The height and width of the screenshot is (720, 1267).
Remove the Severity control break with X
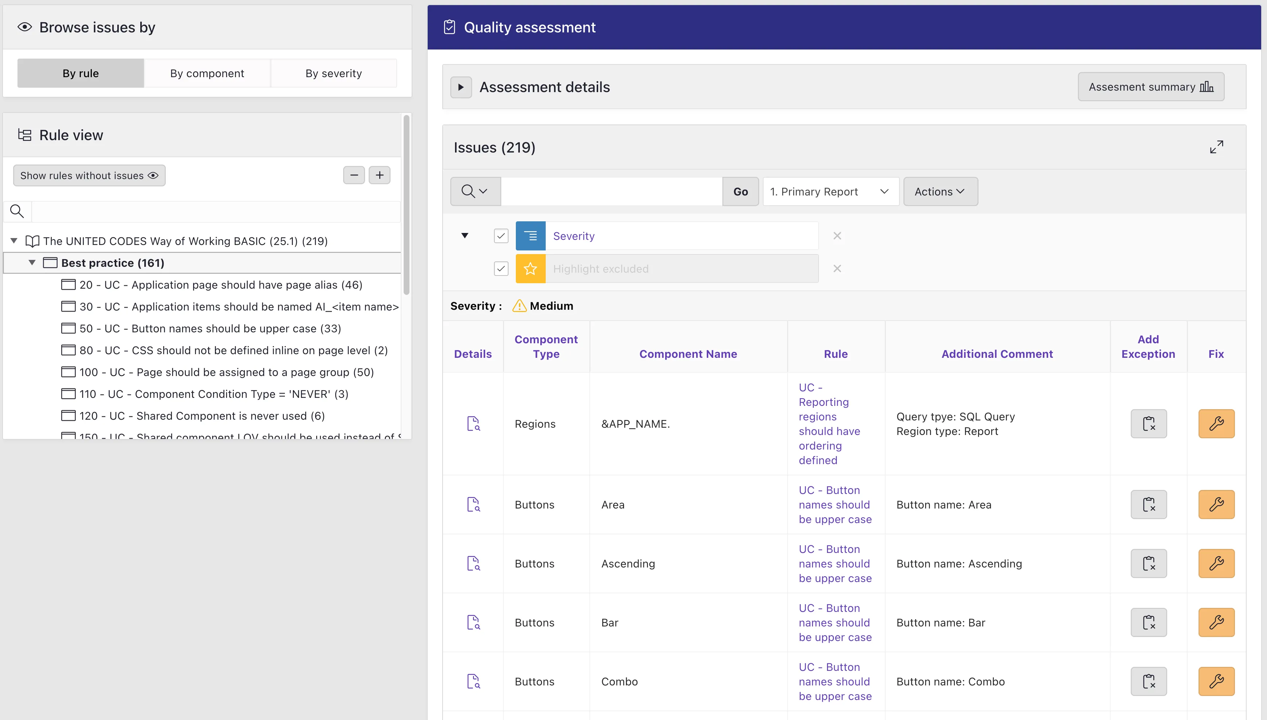pos(836,236)
